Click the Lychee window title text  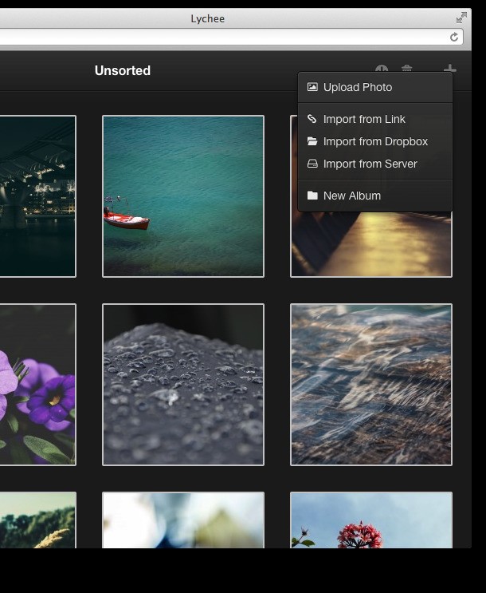(208, 18)
